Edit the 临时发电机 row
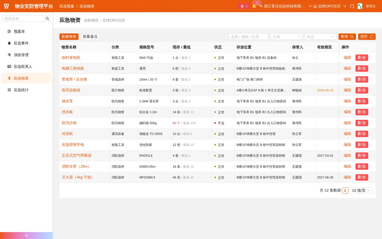The image size is (382, 239). pos(347,57)
